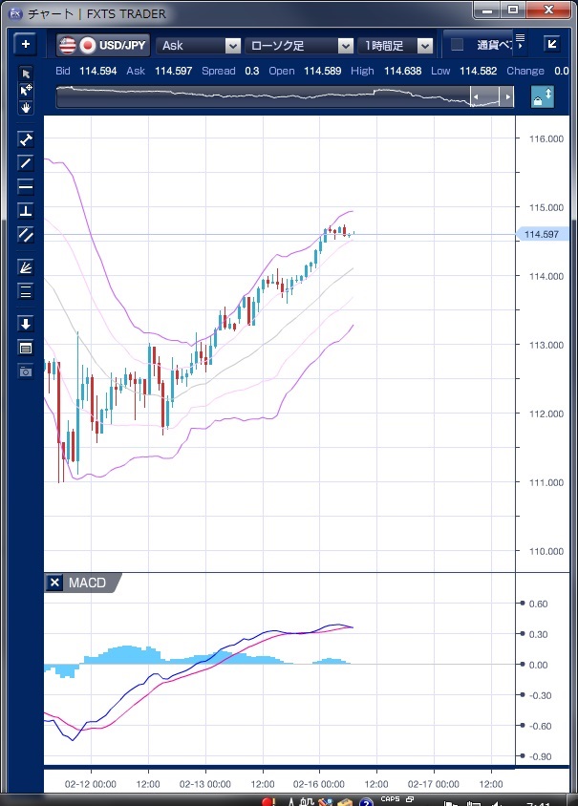The width and height of the screenshot is (578, 806).
Task: Toggle the chart auto-scale lock button
Action: point(542,97)
